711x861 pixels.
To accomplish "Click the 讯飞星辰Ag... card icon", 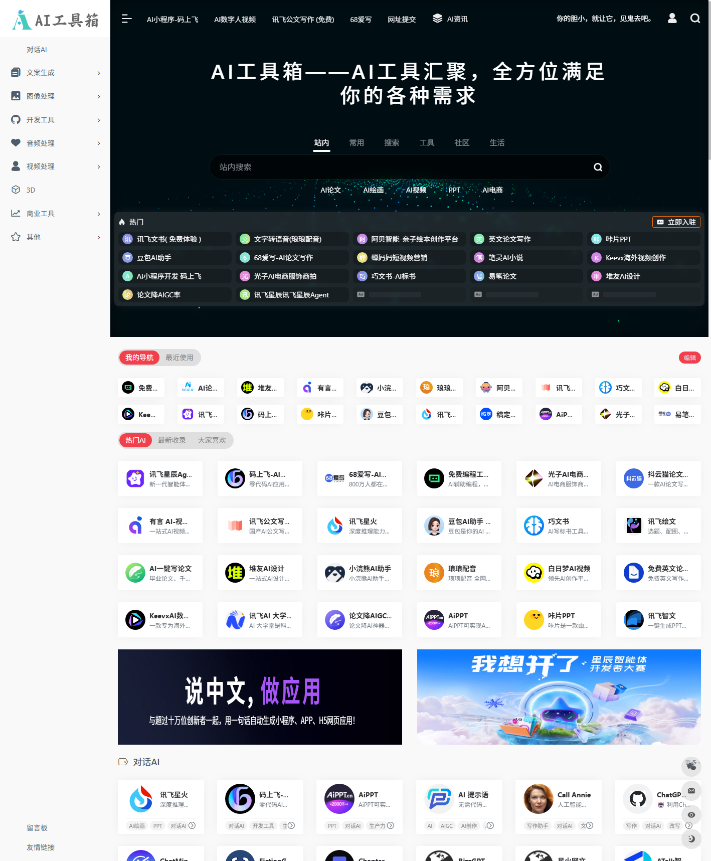I will point(135,478).
